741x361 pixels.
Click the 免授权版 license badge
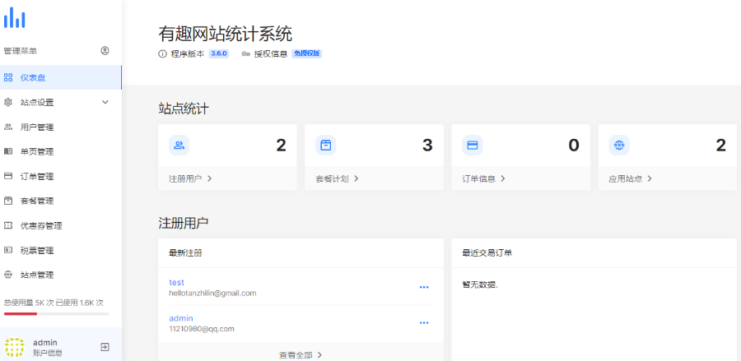click(x=307, y=53)
